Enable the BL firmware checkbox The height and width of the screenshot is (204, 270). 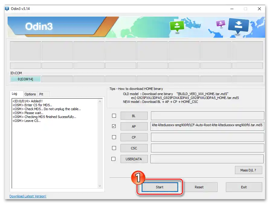coord(114,116)
